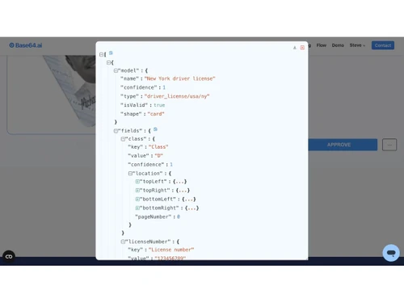404x303 pixels.
Task: Click the "License number" key value
Action: click(x=171, y=250)
